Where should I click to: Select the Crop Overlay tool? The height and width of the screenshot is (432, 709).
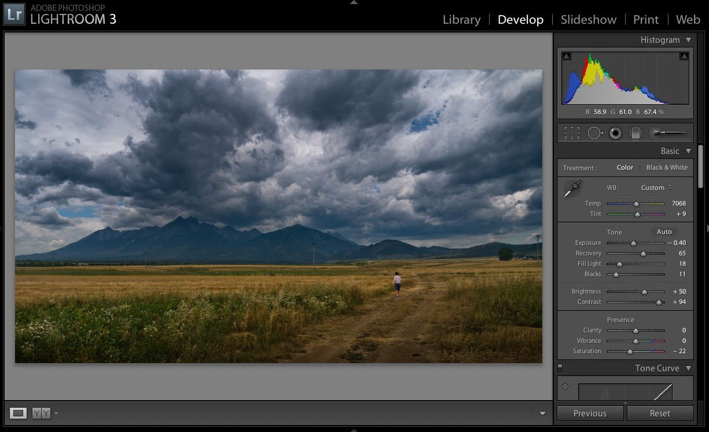pos(572,133)
